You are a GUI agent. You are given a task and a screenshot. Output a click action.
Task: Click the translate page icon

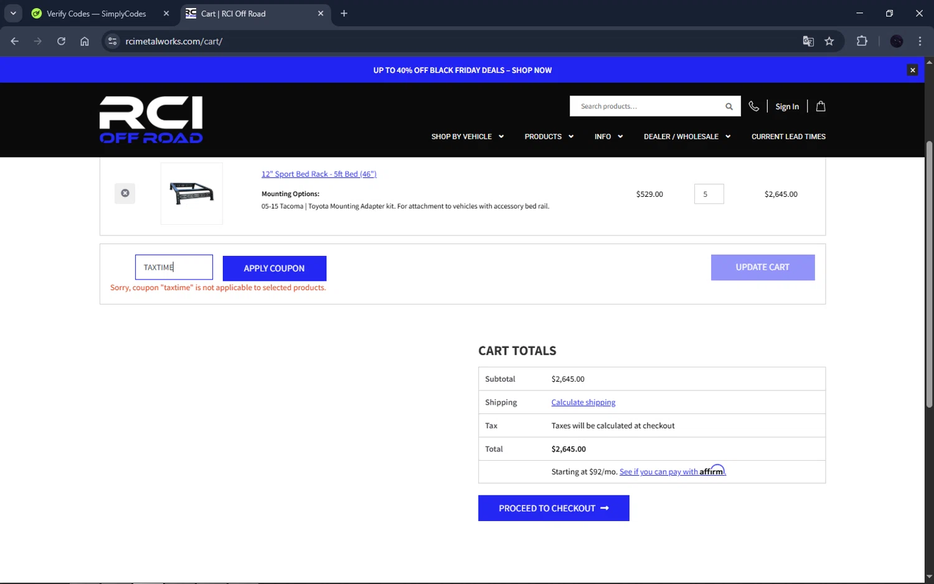tap(808, 41)
